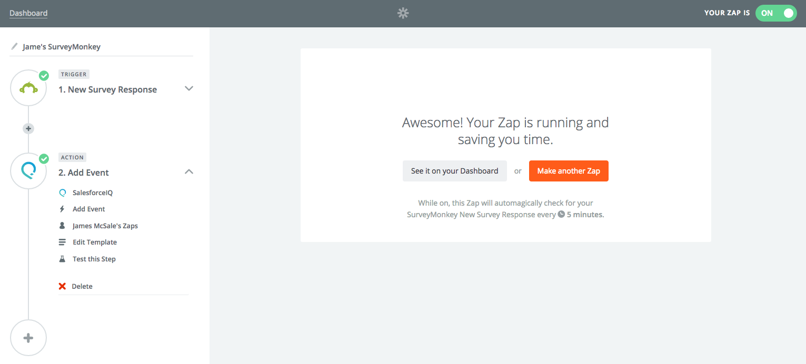Click small plus between trigger and action
Image resolution: width=806 pixels, height=364 pixels.
click(x=28, y=128)
